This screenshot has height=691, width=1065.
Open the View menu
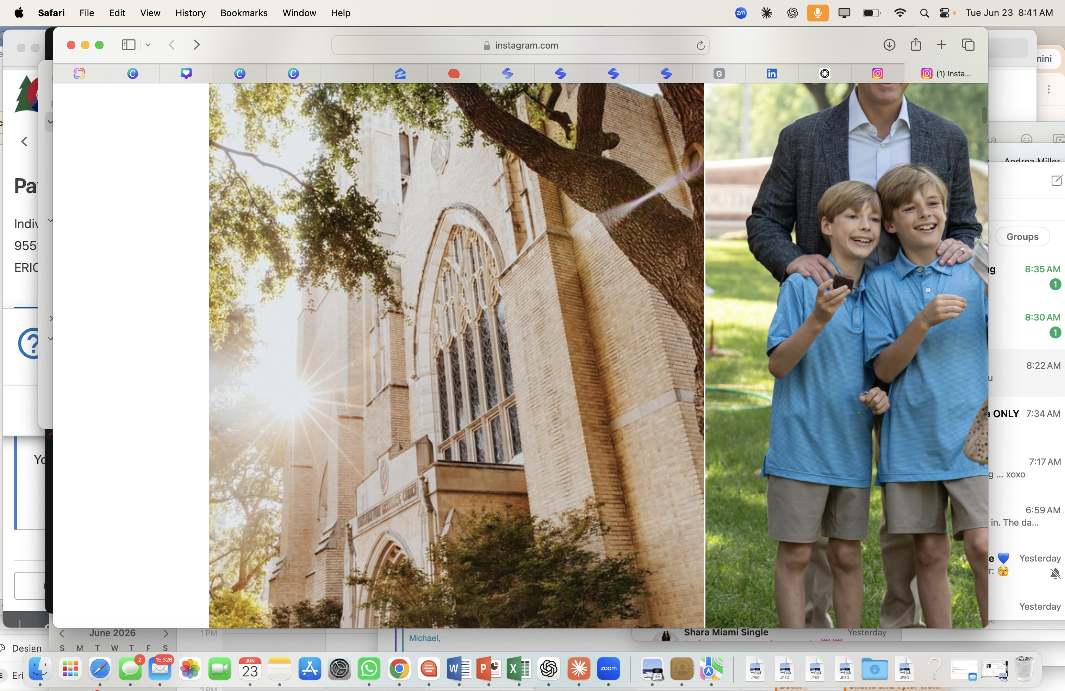tap(150, 13)
